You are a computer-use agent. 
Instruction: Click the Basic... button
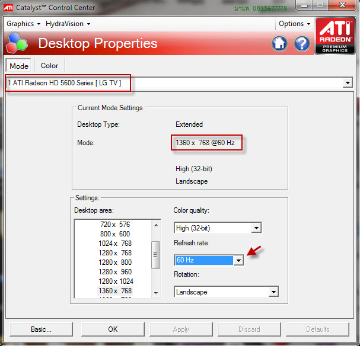click(41, 329)
